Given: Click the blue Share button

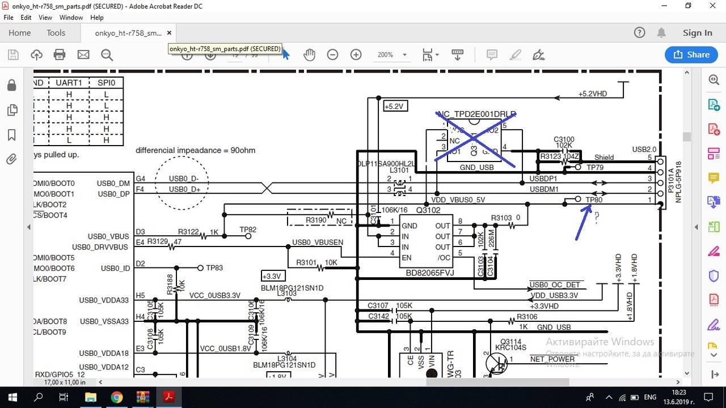Looking at the screenshot, I should pyautogui.click(x=691, y=55).
